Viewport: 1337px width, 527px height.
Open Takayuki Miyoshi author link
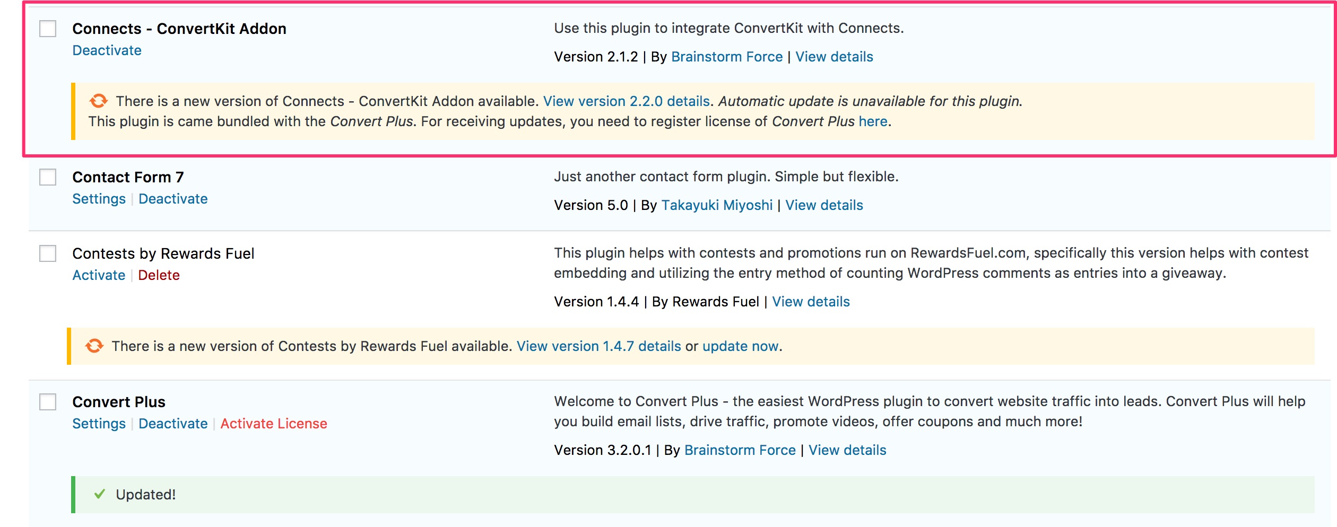(x=717, y=205)
